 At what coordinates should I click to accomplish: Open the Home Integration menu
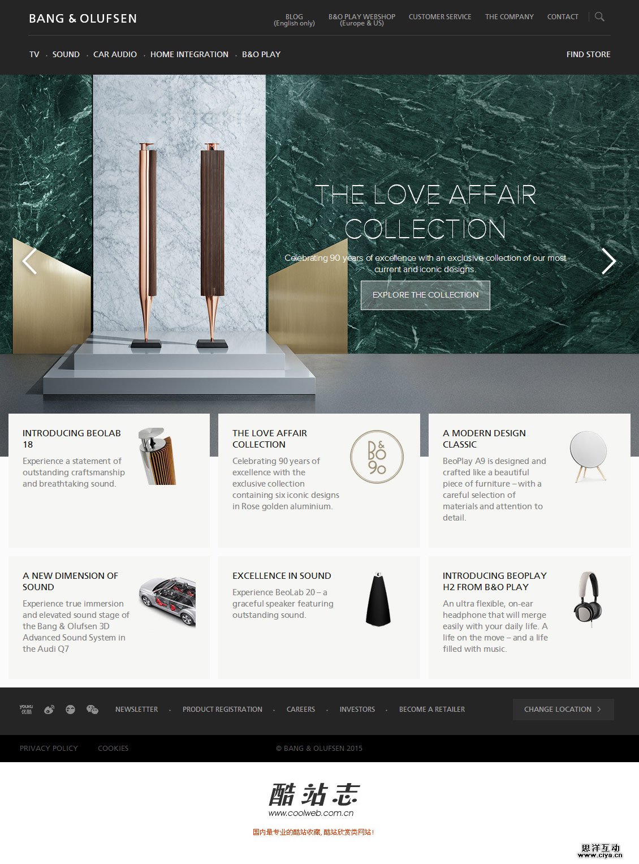[x=189, y=54]
